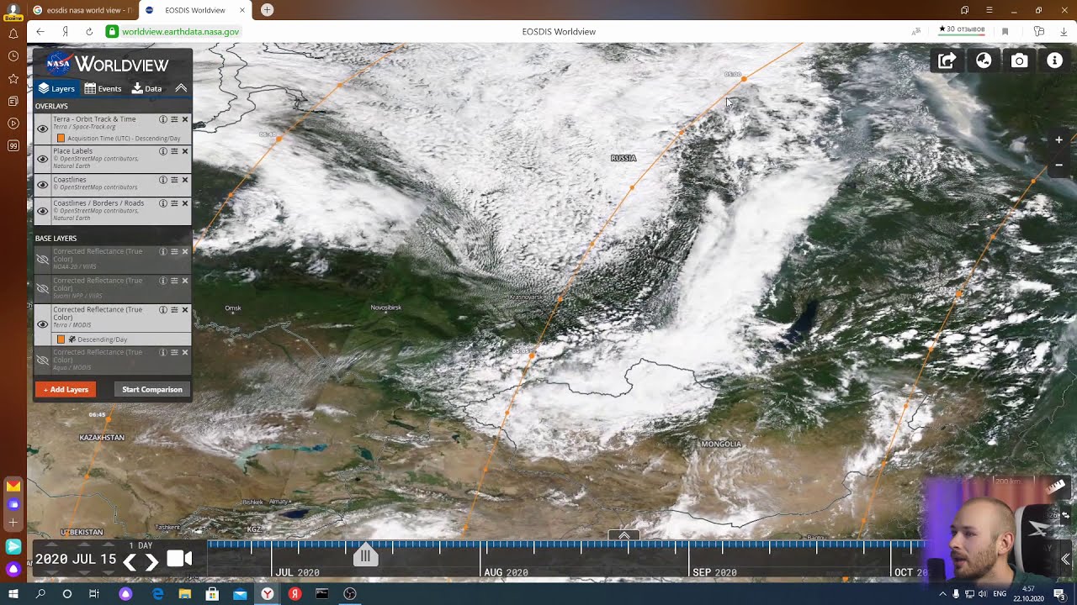The image size is (1077, 605).
Task: Zoom in the map with plus
Action: click(x=1059, y=139)
